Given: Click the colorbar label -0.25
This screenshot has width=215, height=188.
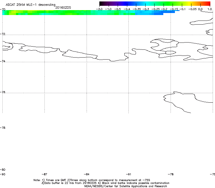Looking at the screenshot, I should [155, 9].
